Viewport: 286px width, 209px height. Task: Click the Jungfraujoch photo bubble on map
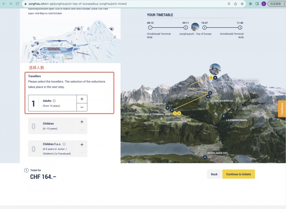(x=215, y=69)
